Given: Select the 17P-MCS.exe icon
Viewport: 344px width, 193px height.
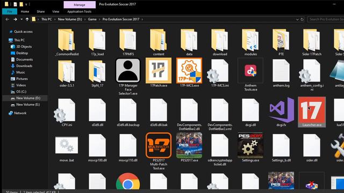Looking at the screenshot, I should (189, 70).
